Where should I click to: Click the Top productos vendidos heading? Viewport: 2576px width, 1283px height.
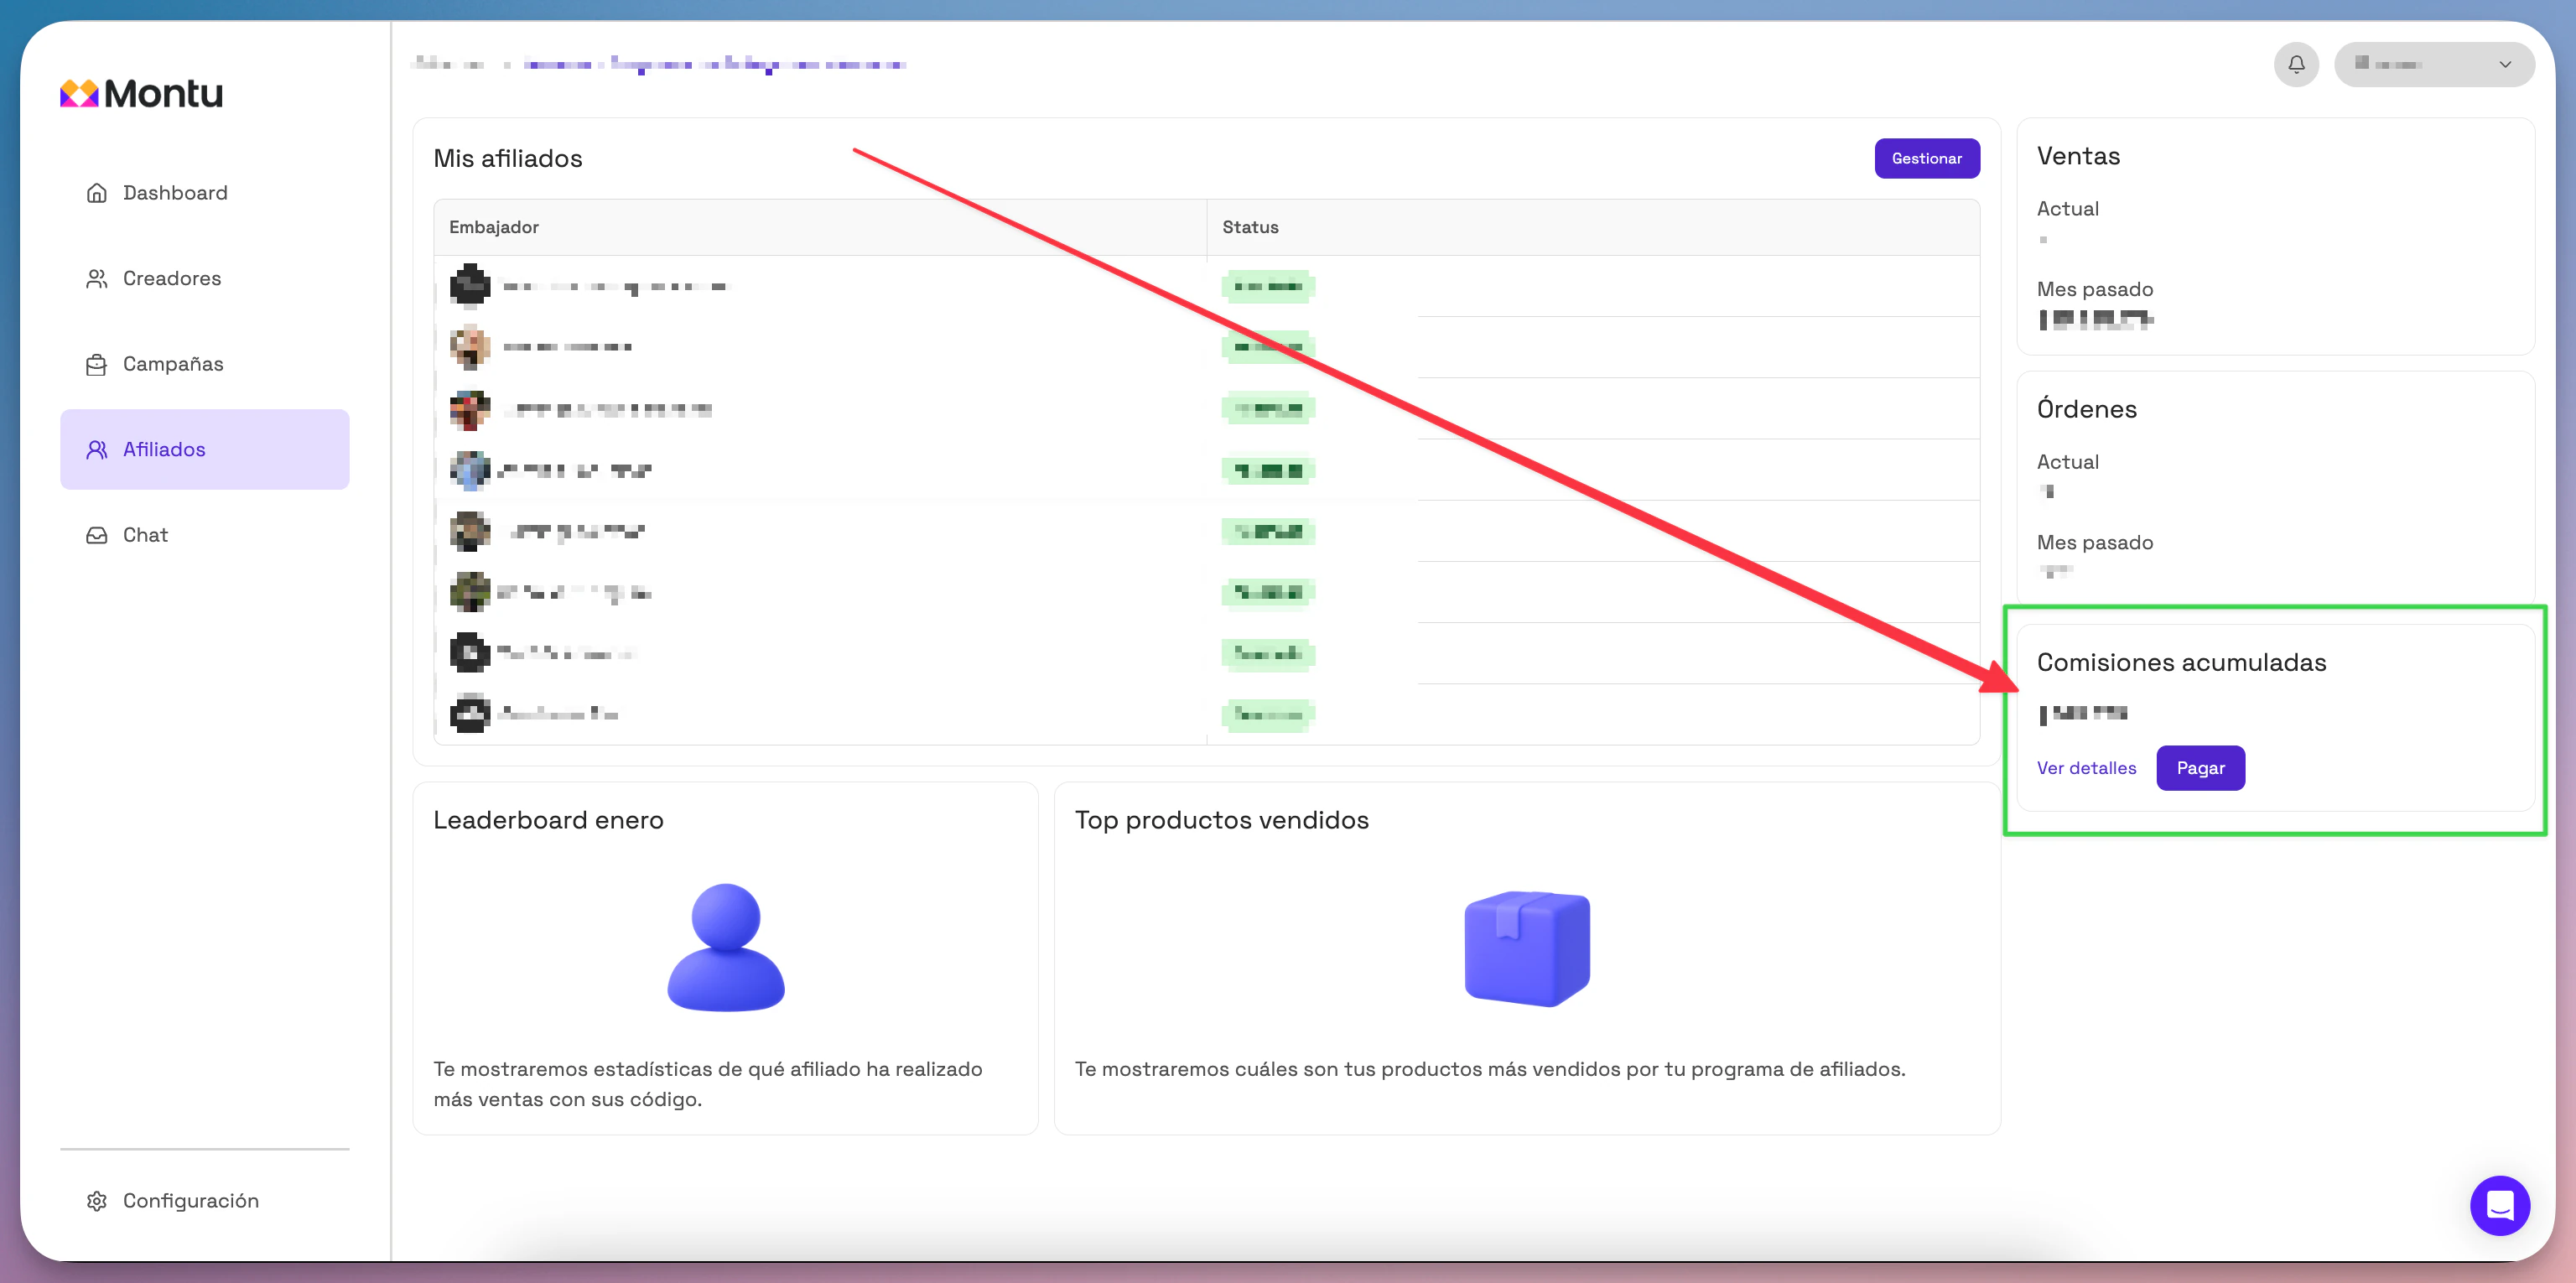(x=1221, y=820)
